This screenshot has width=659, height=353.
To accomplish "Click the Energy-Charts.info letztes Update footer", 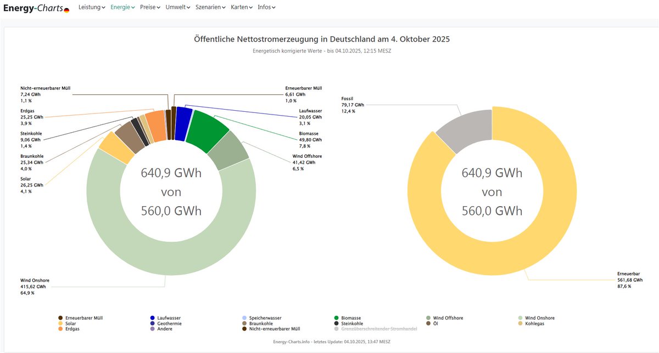I will [x=331, y=341].
